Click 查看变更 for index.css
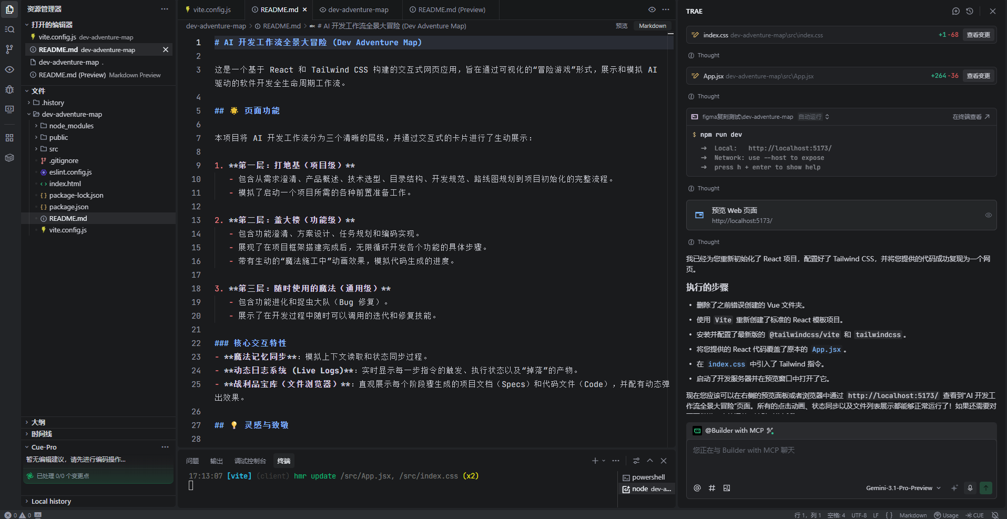1007x519 pixels. 978,35
